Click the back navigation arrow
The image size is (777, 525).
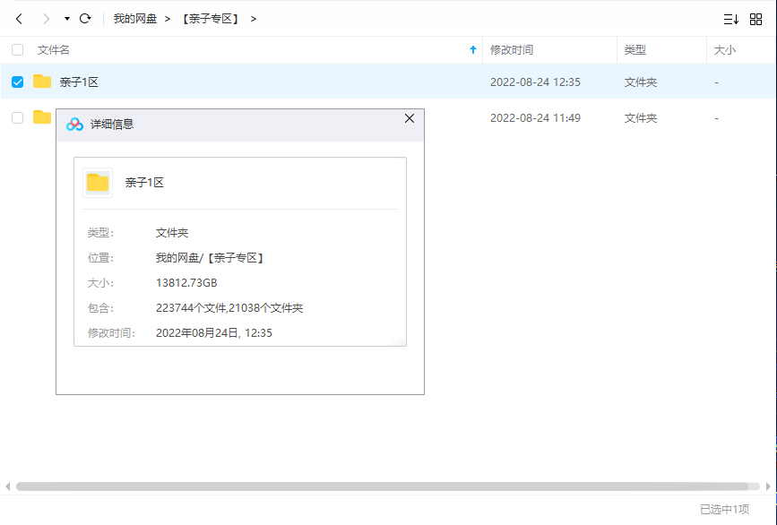tap(19, 19)
